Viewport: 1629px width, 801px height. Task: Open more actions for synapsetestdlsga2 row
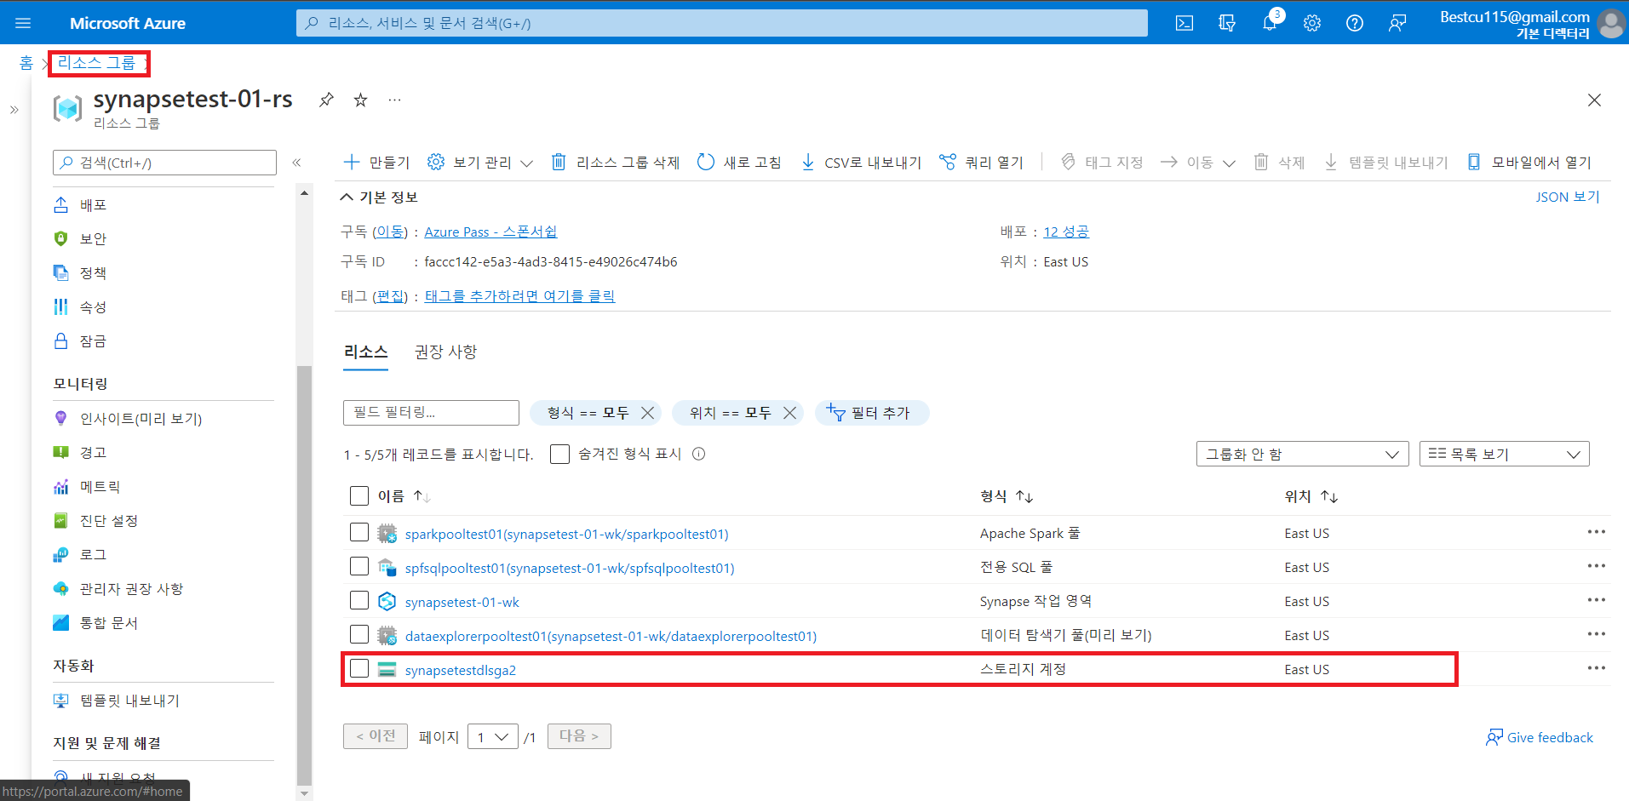(1597, 668)
